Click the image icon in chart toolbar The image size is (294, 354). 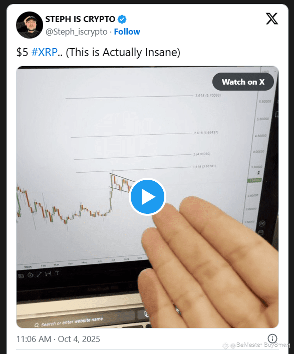pos(21,276)
